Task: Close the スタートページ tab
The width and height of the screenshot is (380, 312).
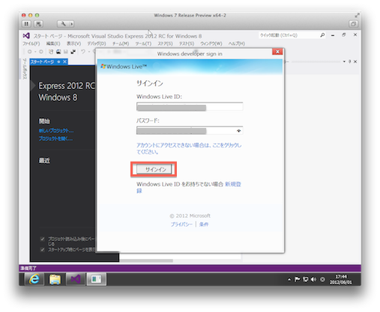Action: coord(64,61)
